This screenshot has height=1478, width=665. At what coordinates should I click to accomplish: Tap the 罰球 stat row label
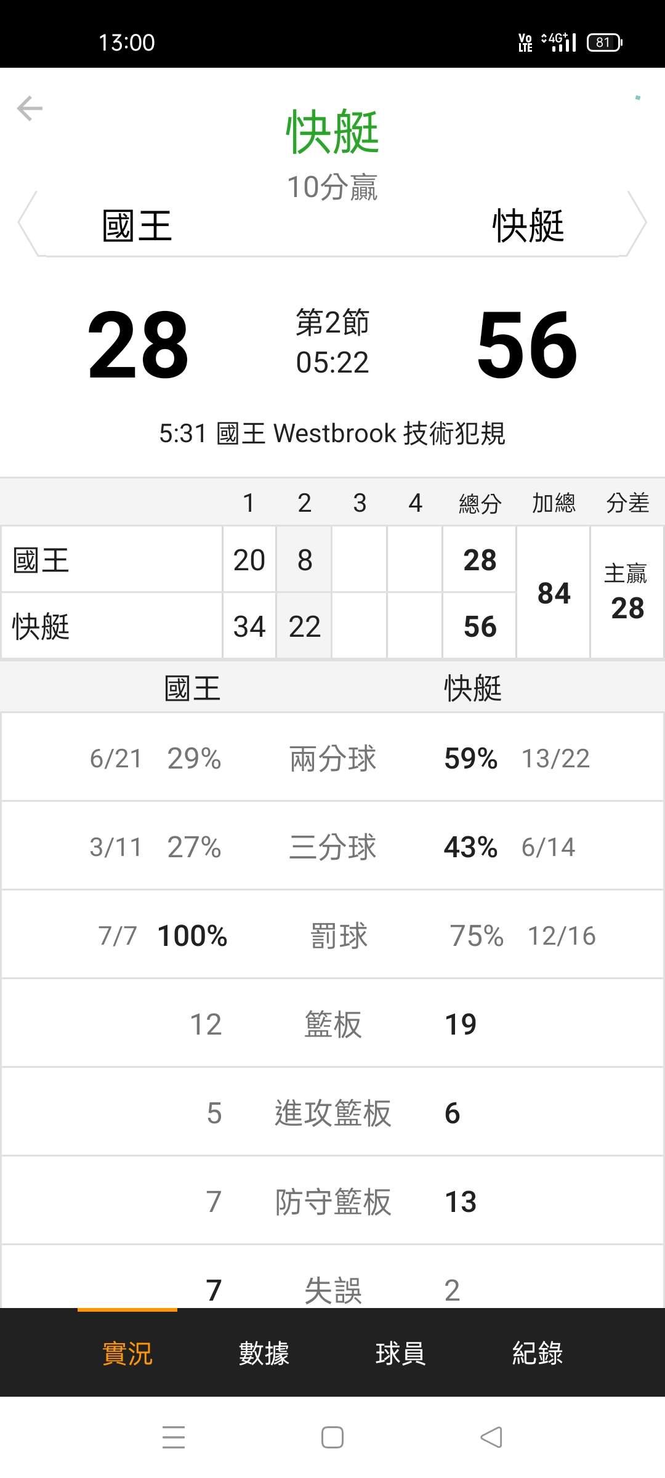click(x=339, y=935)
